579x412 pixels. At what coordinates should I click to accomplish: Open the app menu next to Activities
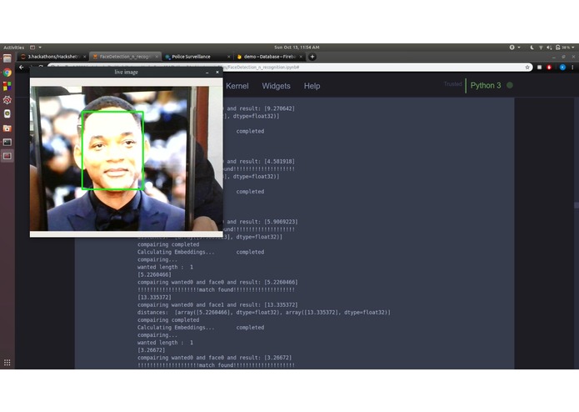click(36, 48)
